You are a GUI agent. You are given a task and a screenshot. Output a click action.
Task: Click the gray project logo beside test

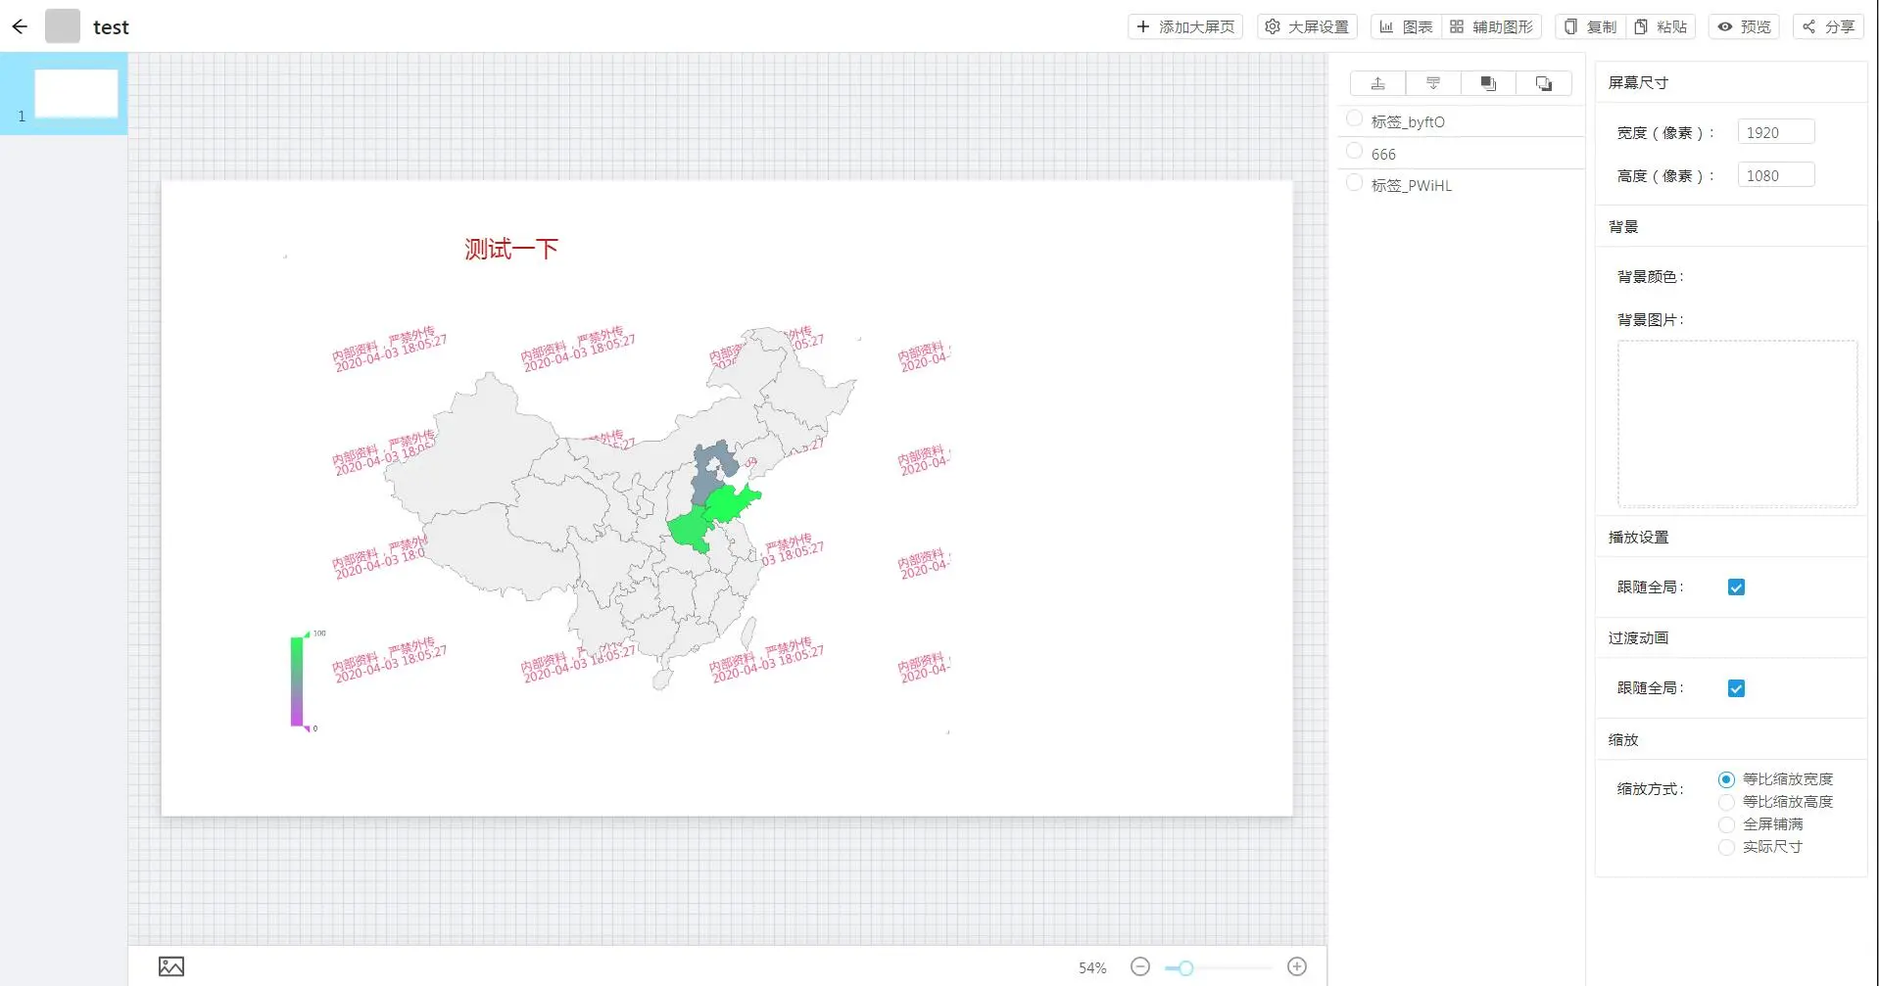[63, 26]
